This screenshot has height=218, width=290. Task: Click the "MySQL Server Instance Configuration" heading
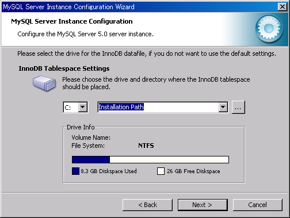(x=72, y=21)
